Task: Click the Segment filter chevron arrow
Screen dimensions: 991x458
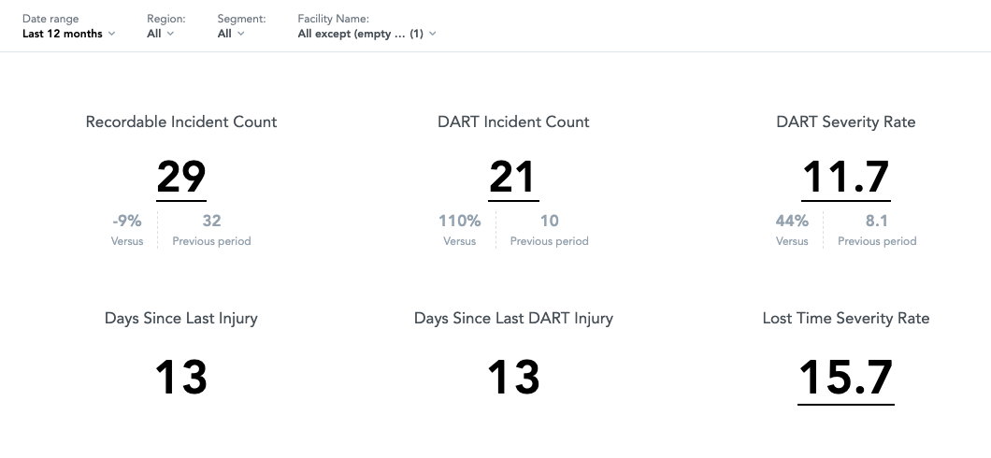Action: [241, 34]
